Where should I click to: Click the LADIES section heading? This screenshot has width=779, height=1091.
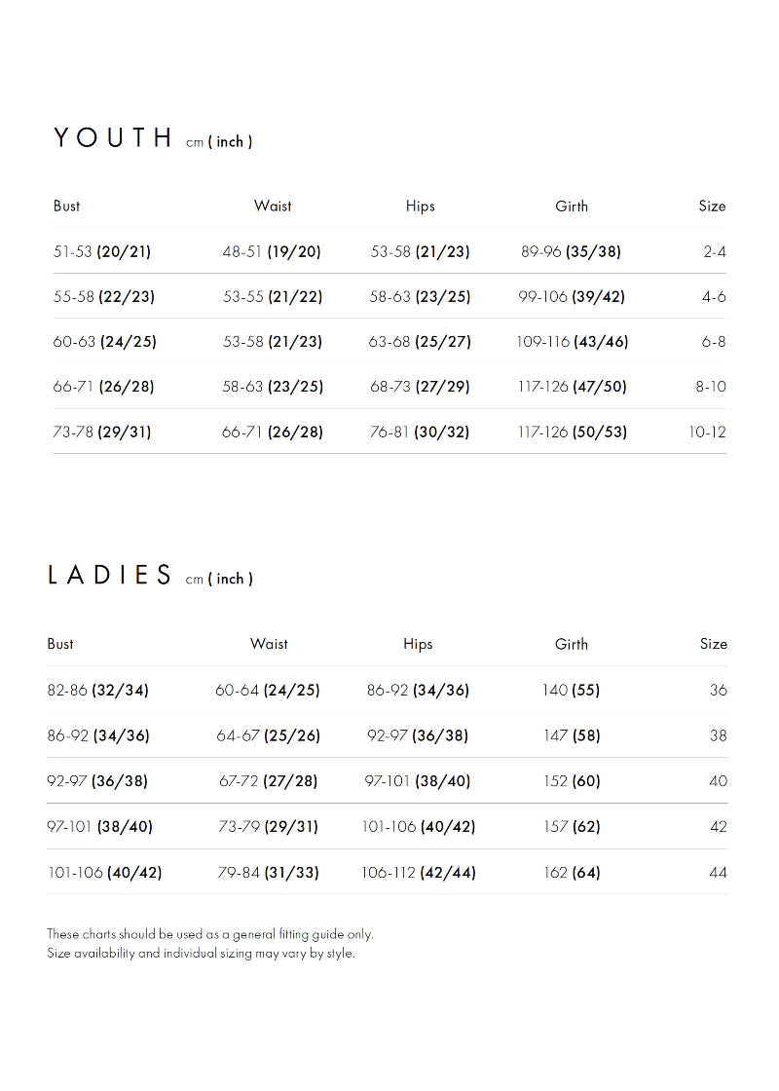[x=110, y=576]
